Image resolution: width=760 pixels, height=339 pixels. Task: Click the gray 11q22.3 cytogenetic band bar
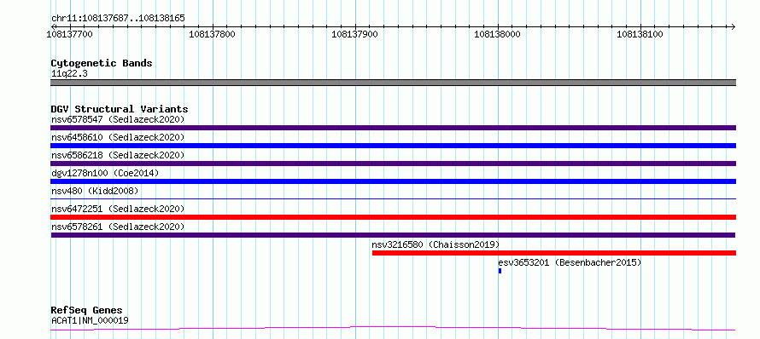pyautogui.click(x=393, y=83)
